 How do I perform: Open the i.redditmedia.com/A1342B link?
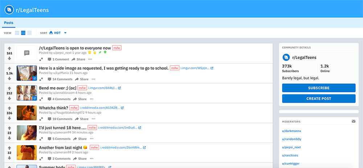tap(100, 108)
